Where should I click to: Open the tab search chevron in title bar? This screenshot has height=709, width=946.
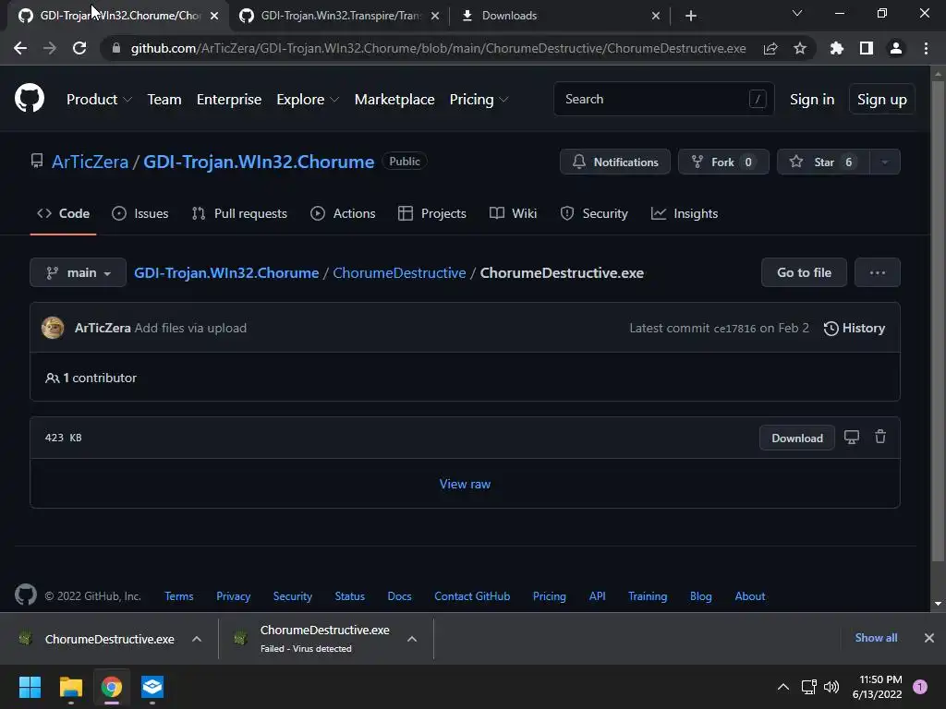[x=797, y=13]
